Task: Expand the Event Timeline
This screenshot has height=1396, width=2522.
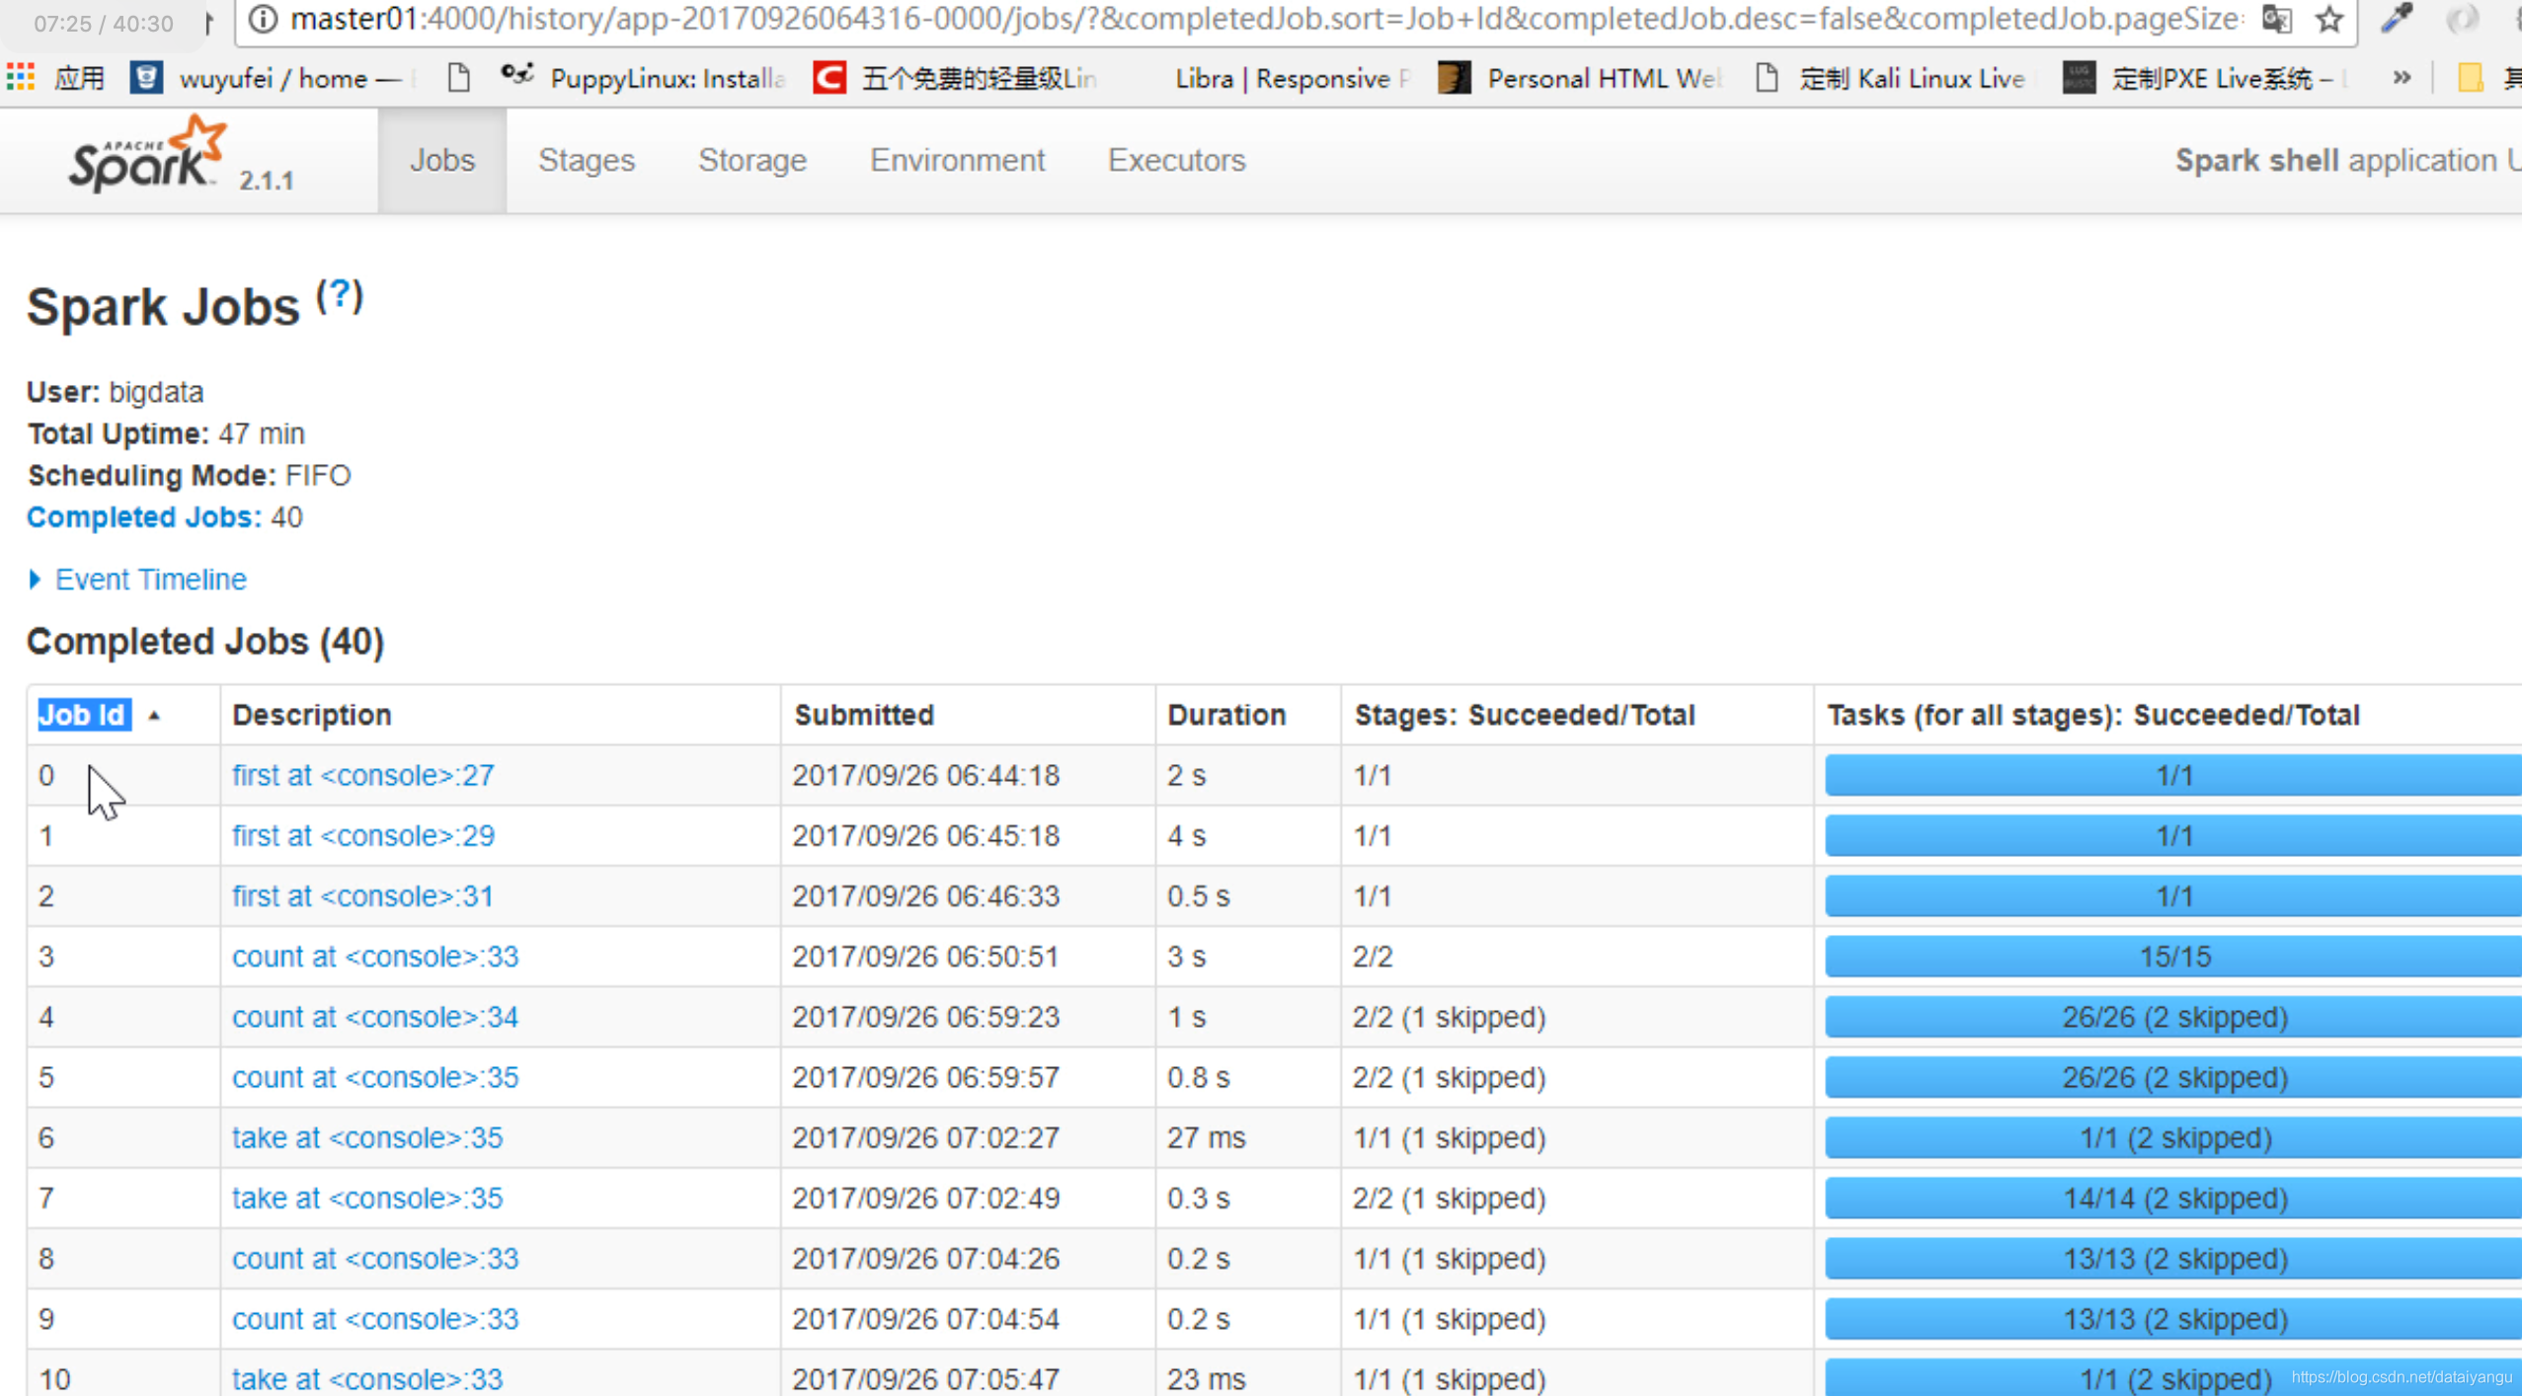Action: (x=137, y=580)
